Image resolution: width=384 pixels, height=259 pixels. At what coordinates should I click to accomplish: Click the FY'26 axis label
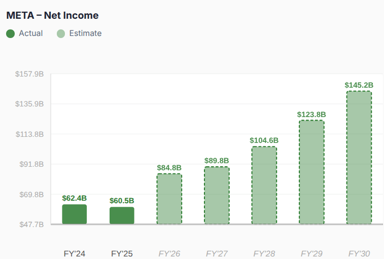(x=169, y=253)
